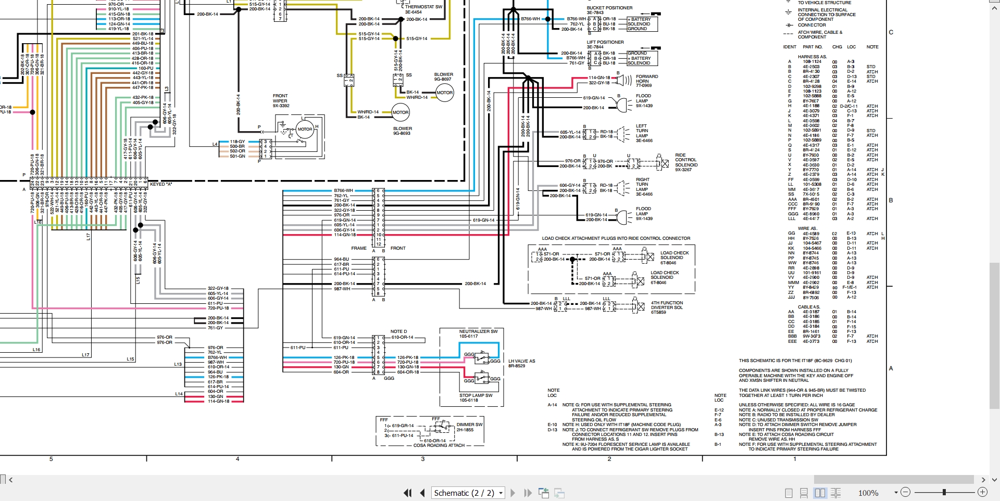Click the WIRE AS. table heading
Image resolution: width=1000 pixels, height=501 pixels.
click(x=807, y=228)
